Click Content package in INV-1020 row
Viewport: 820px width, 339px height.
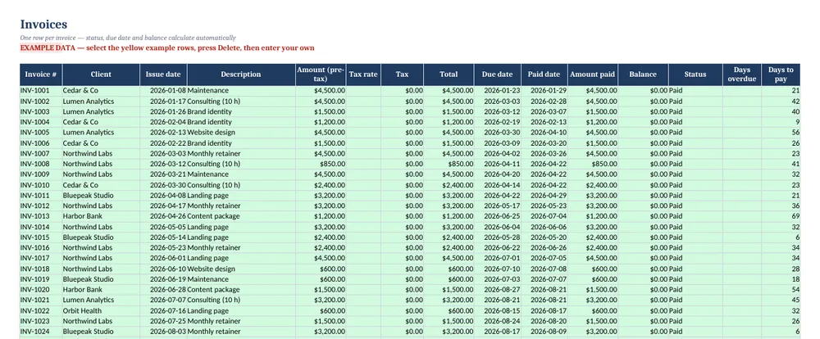click(x=241, y=290)
